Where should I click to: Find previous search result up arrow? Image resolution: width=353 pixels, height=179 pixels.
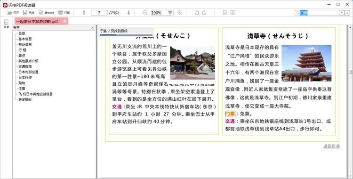pyautogui.click(x=348, y=13)
